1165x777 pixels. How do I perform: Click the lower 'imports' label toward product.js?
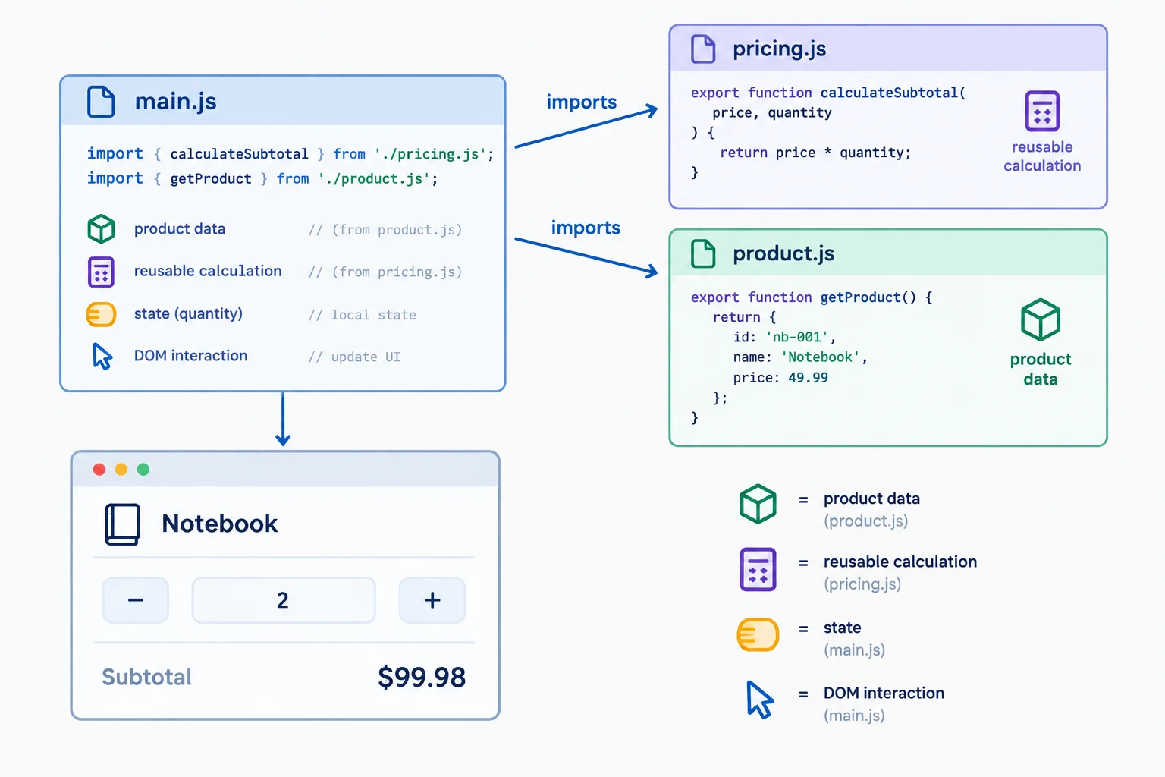tap(586, 228)
